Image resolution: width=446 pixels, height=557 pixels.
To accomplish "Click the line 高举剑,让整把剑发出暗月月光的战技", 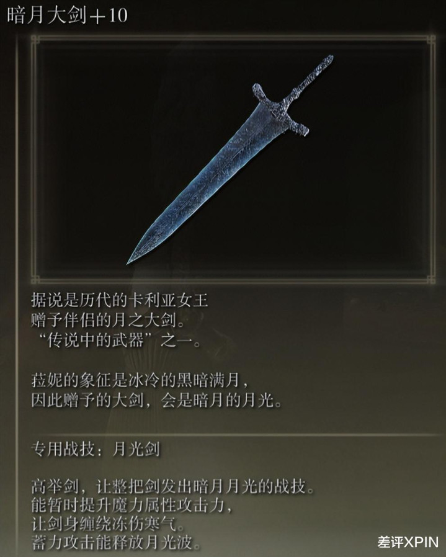I will 172,487.
